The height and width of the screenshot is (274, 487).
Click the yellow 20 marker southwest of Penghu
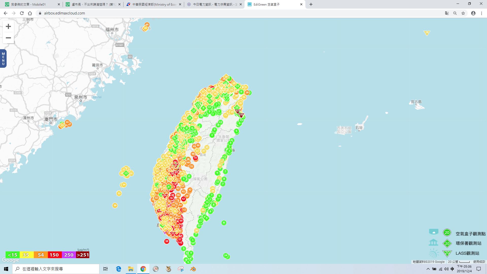[115, 205]
